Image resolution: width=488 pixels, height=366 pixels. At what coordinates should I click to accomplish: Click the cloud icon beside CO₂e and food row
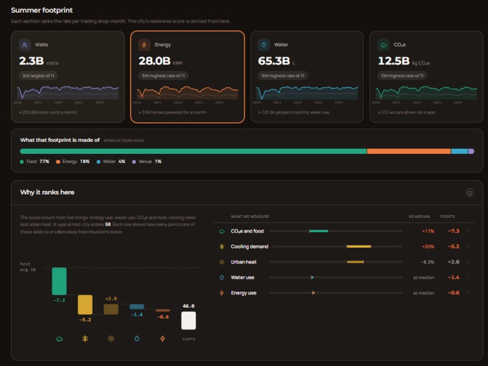point(222,231)
